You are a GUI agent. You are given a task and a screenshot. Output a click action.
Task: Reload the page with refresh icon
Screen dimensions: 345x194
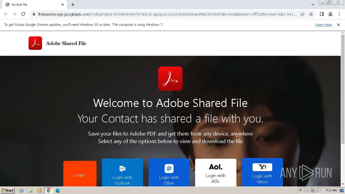click(23, 14)
